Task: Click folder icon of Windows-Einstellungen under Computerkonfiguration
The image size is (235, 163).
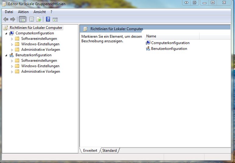Action: [17, 44]
